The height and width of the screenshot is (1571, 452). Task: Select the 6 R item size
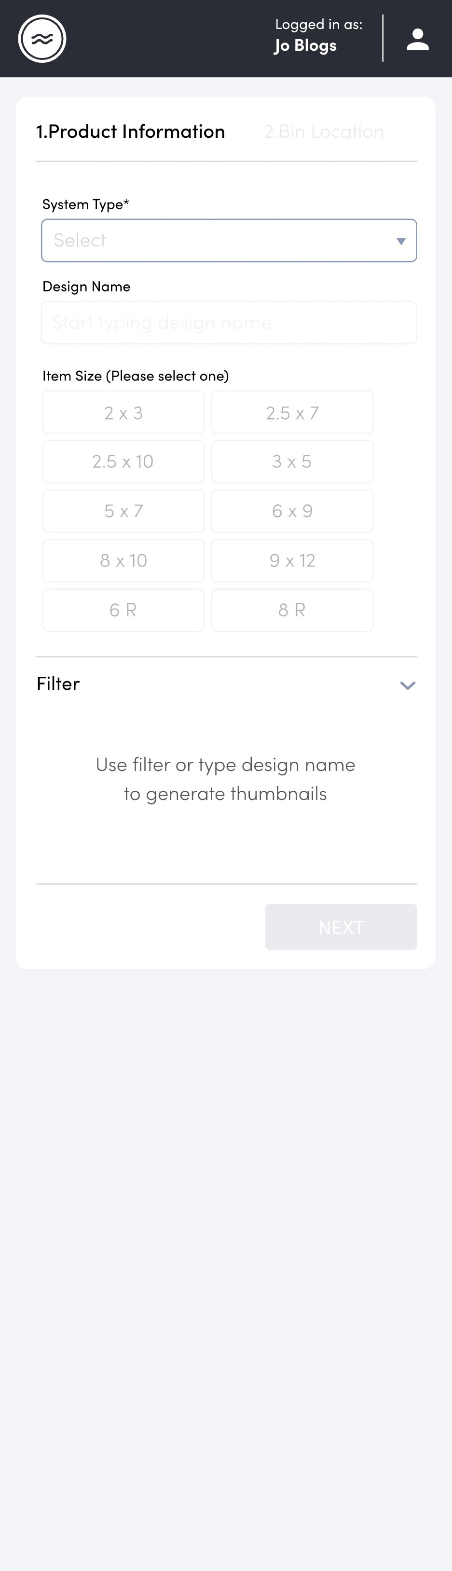pos(123,610)
